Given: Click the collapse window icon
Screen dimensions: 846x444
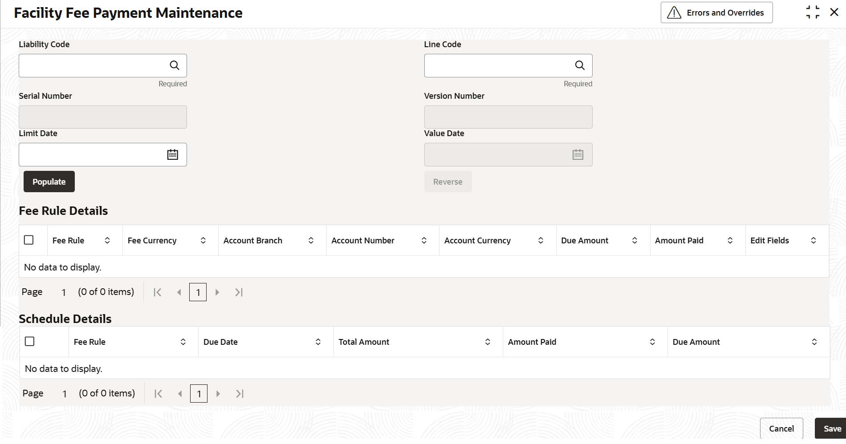Looking at the screenshot, I should (813, 12).
